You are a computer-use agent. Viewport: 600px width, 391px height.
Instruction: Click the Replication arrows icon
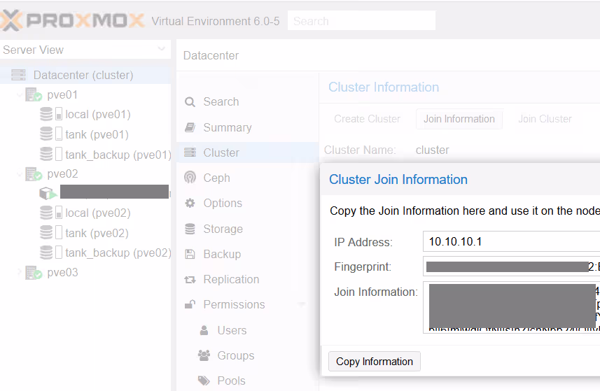click(190, 279)
